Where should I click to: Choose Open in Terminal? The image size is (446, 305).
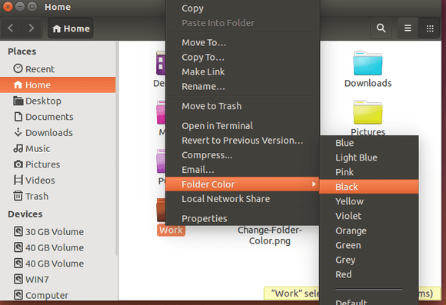(242, 126)
